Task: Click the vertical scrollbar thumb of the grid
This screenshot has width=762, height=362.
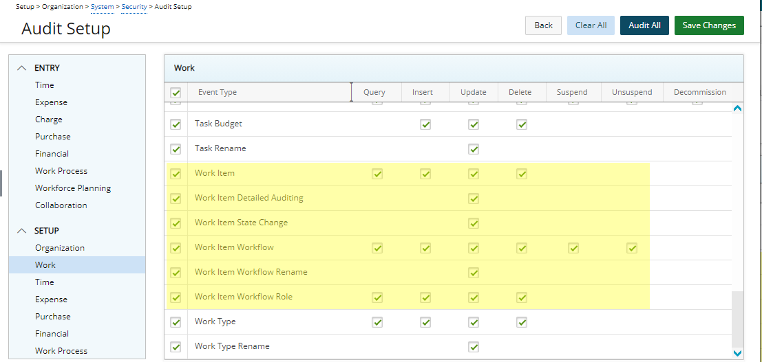Action: tap(737, 318)
